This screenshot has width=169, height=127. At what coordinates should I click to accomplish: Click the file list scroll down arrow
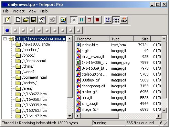pyautogui.click(x=164, y=110)
